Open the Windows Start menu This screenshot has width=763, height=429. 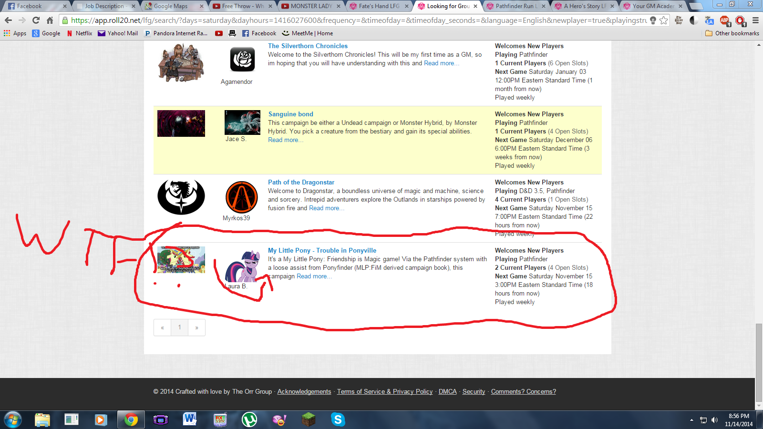[x=13, y=419]
